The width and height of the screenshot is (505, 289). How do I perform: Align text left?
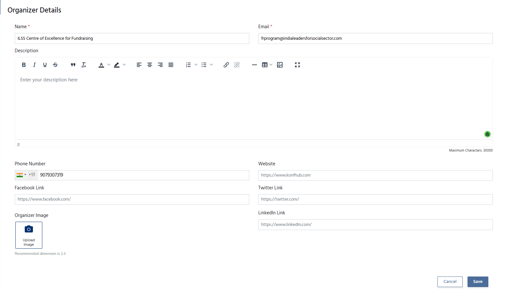[x=139, y=65]
